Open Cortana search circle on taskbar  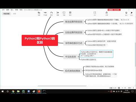tap(8, 92)
